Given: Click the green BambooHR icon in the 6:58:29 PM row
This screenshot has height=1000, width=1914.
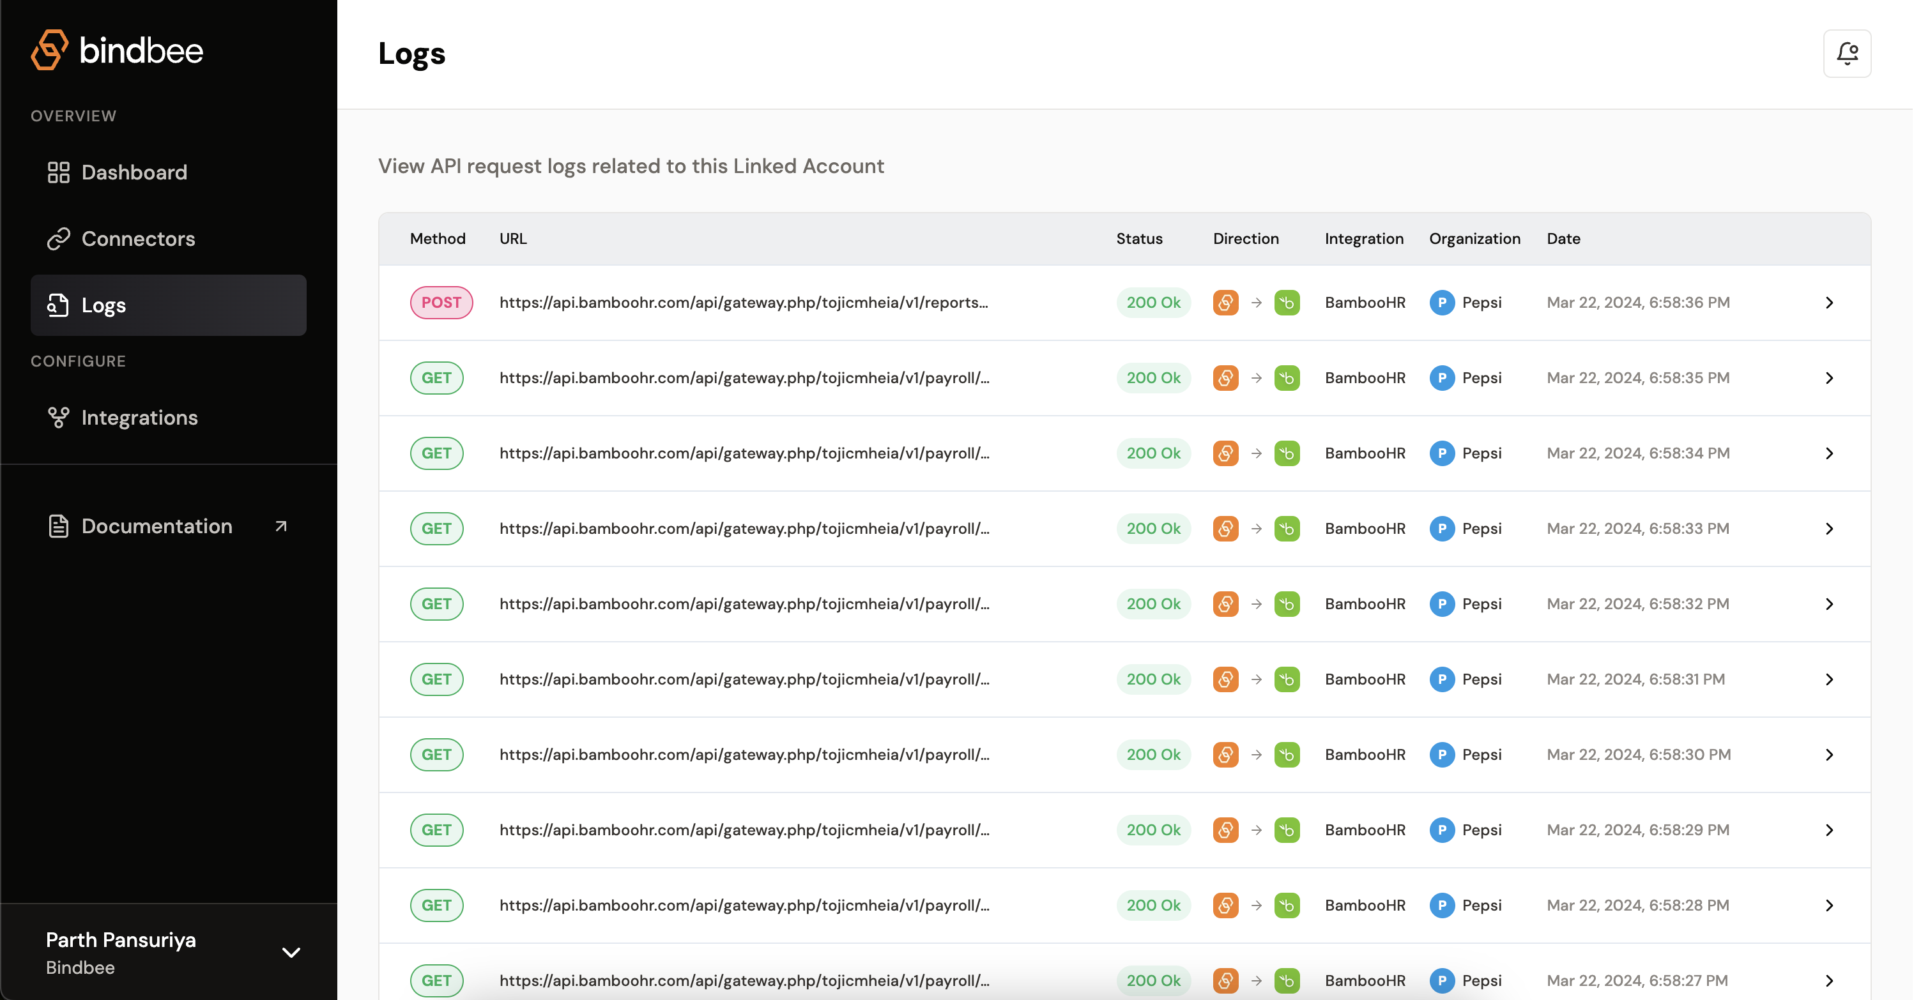Looking at the screenshot, I should pyautogui.click(x=1287, y=830).
